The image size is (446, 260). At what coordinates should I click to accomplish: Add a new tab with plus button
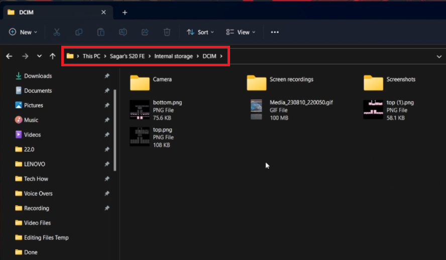(125, 13)
